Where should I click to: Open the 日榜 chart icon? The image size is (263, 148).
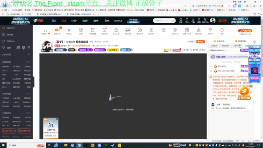[81, 31]
